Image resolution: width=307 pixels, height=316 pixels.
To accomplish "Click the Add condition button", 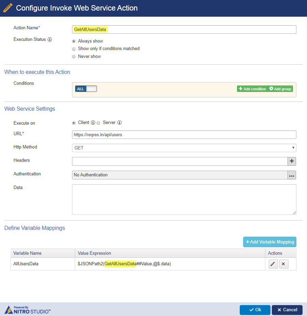I will point(252,89).
